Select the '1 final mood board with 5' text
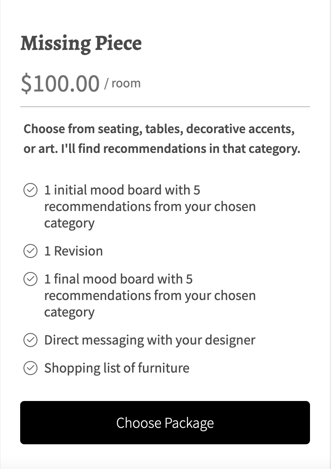The image size is (331, 469). click(x=119, y=279)
